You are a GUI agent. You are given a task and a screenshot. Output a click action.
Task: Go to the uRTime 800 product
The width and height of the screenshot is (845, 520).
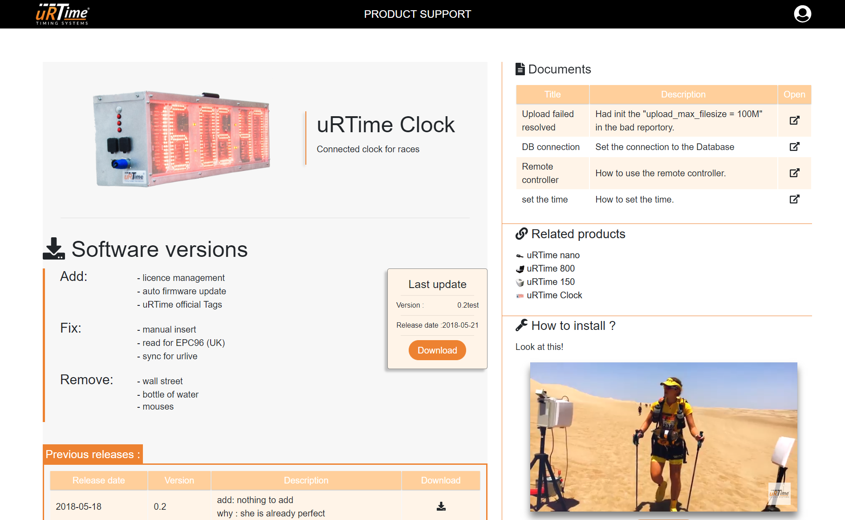(x=551, y=268)
